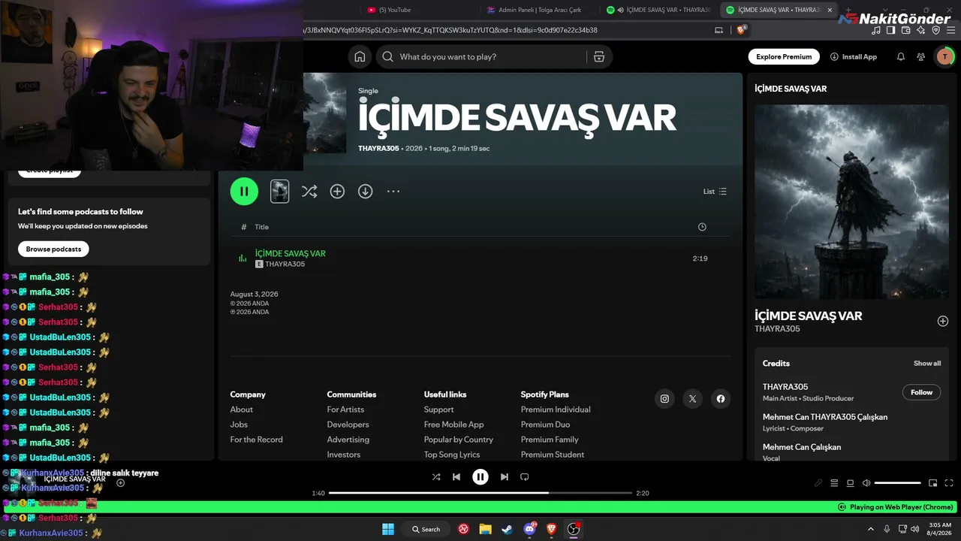Toggle repeat in the player bar
This screenshot has width=961, height=541.
525,476
